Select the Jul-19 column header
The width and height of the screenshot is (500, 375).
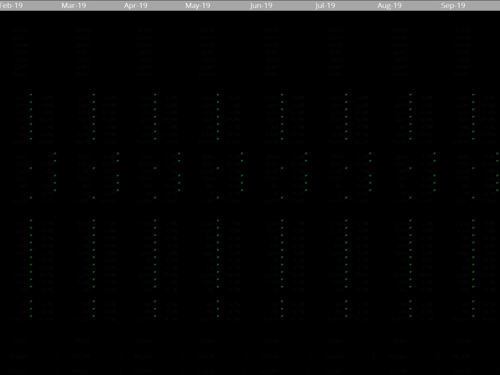[325, 5]
